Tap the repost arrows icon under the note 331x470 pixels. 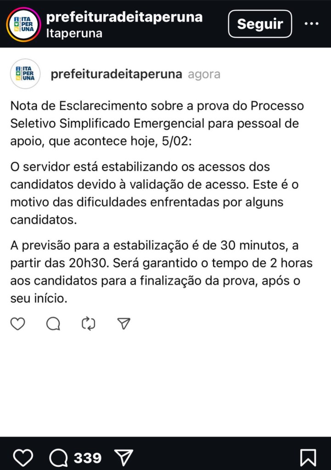click(88, 324)
